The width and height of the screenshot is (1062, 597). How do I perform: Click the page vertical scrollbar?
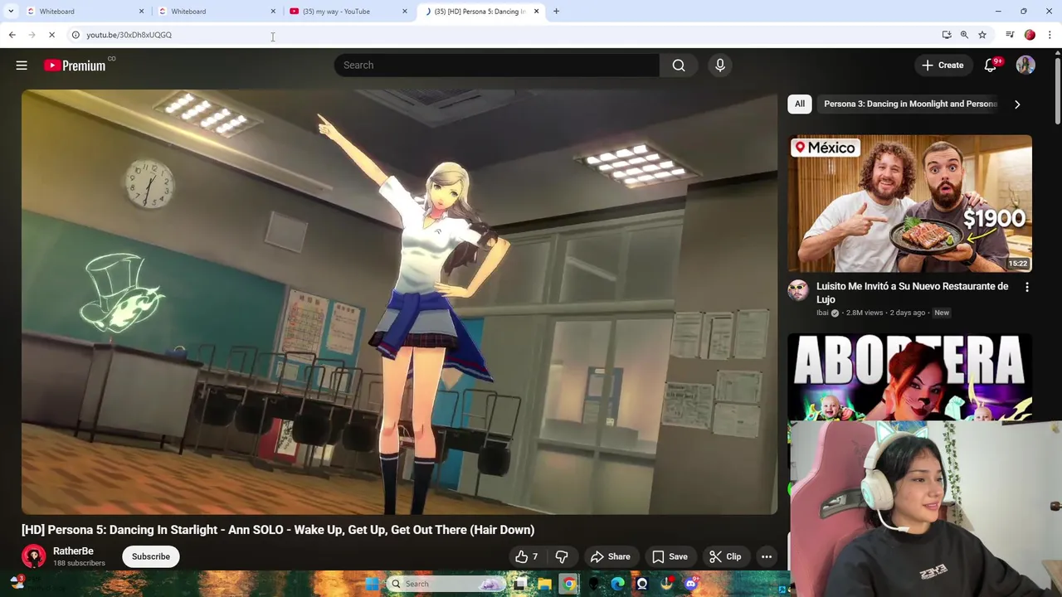(1057, 91)
